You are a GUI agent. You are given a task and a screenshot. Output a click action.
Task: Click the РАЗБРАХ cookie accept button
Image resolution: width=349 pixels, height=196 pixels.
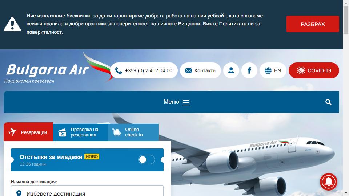click(x=313, y=24)
